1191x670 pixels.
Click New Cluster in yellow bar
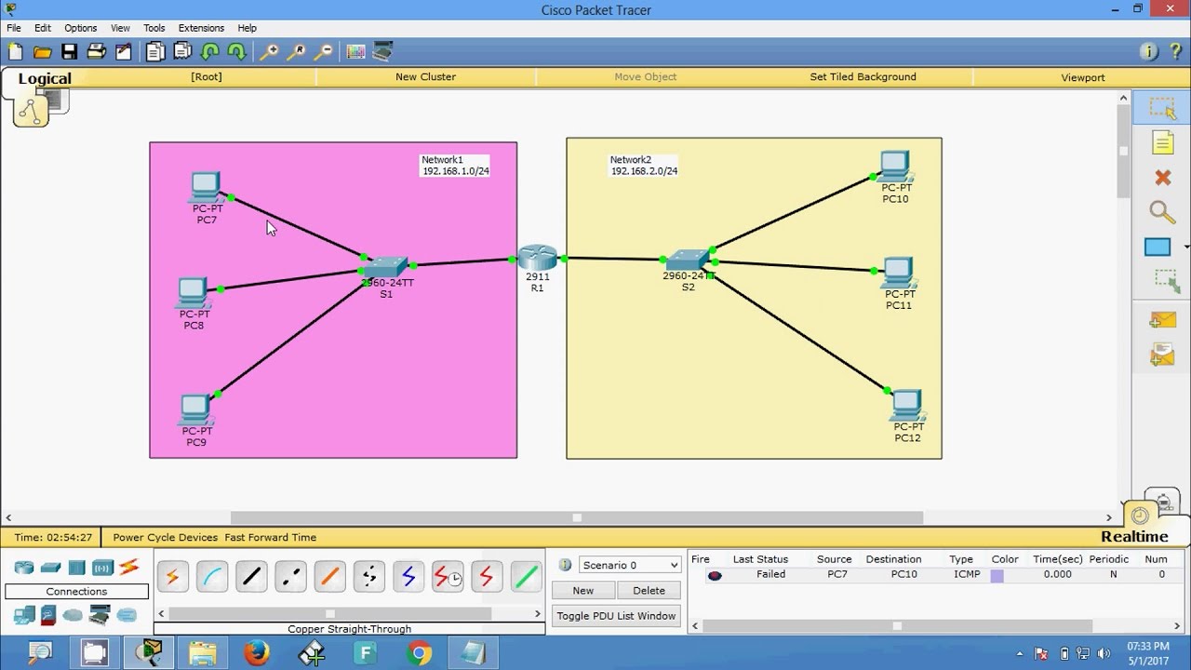click(425, 77)
